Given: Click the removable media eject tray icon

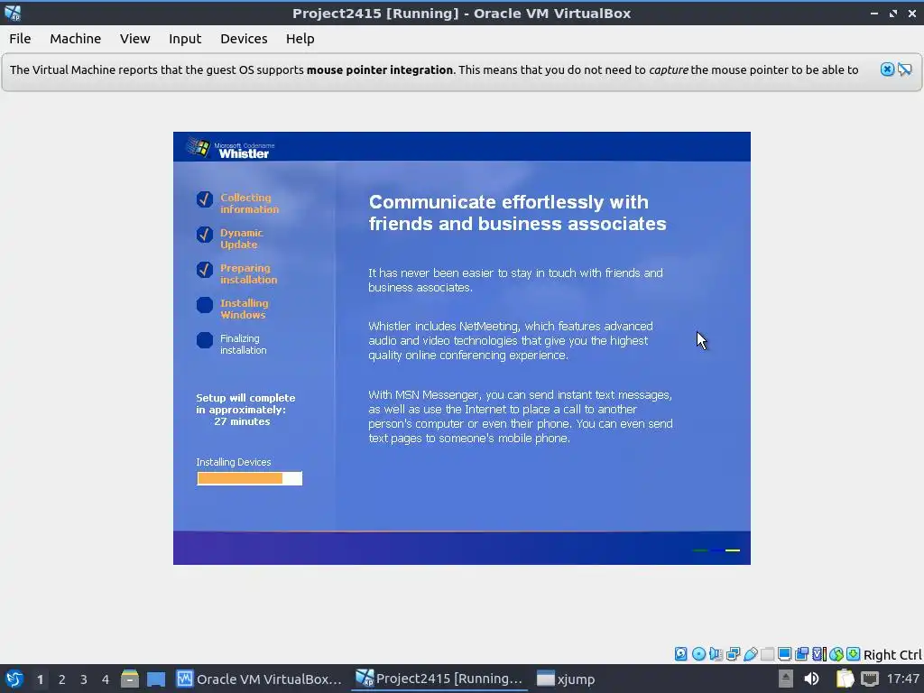Looking at the screenshot, I should [x=786, y=679].
